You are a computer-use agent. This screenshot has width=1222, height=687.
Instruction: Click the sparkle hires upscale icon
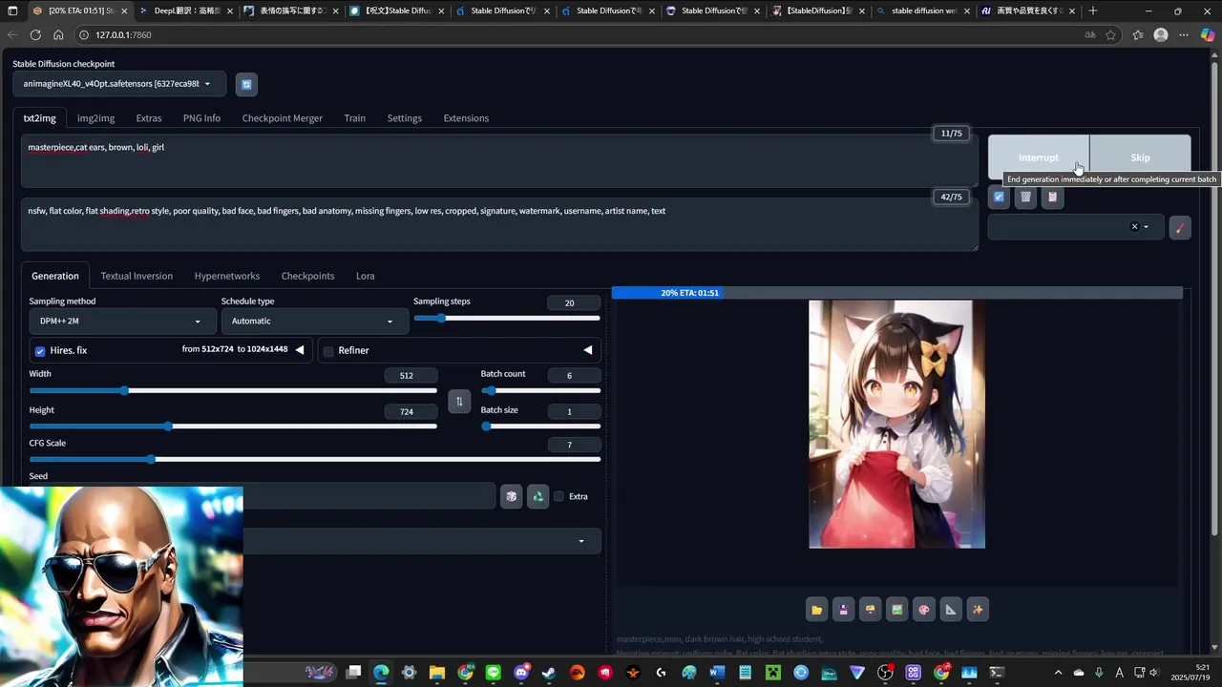pyautogui.click(x=977, y=610)
